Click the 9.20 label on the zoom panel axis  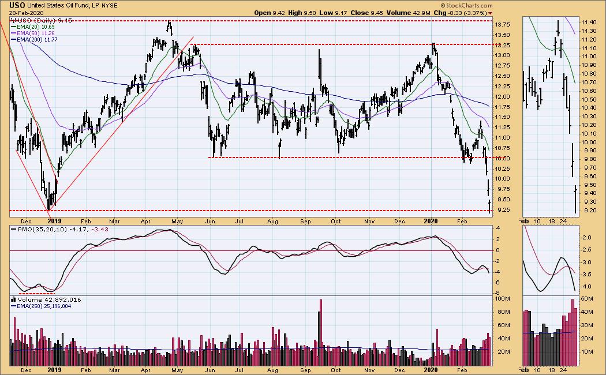[589, 211]
